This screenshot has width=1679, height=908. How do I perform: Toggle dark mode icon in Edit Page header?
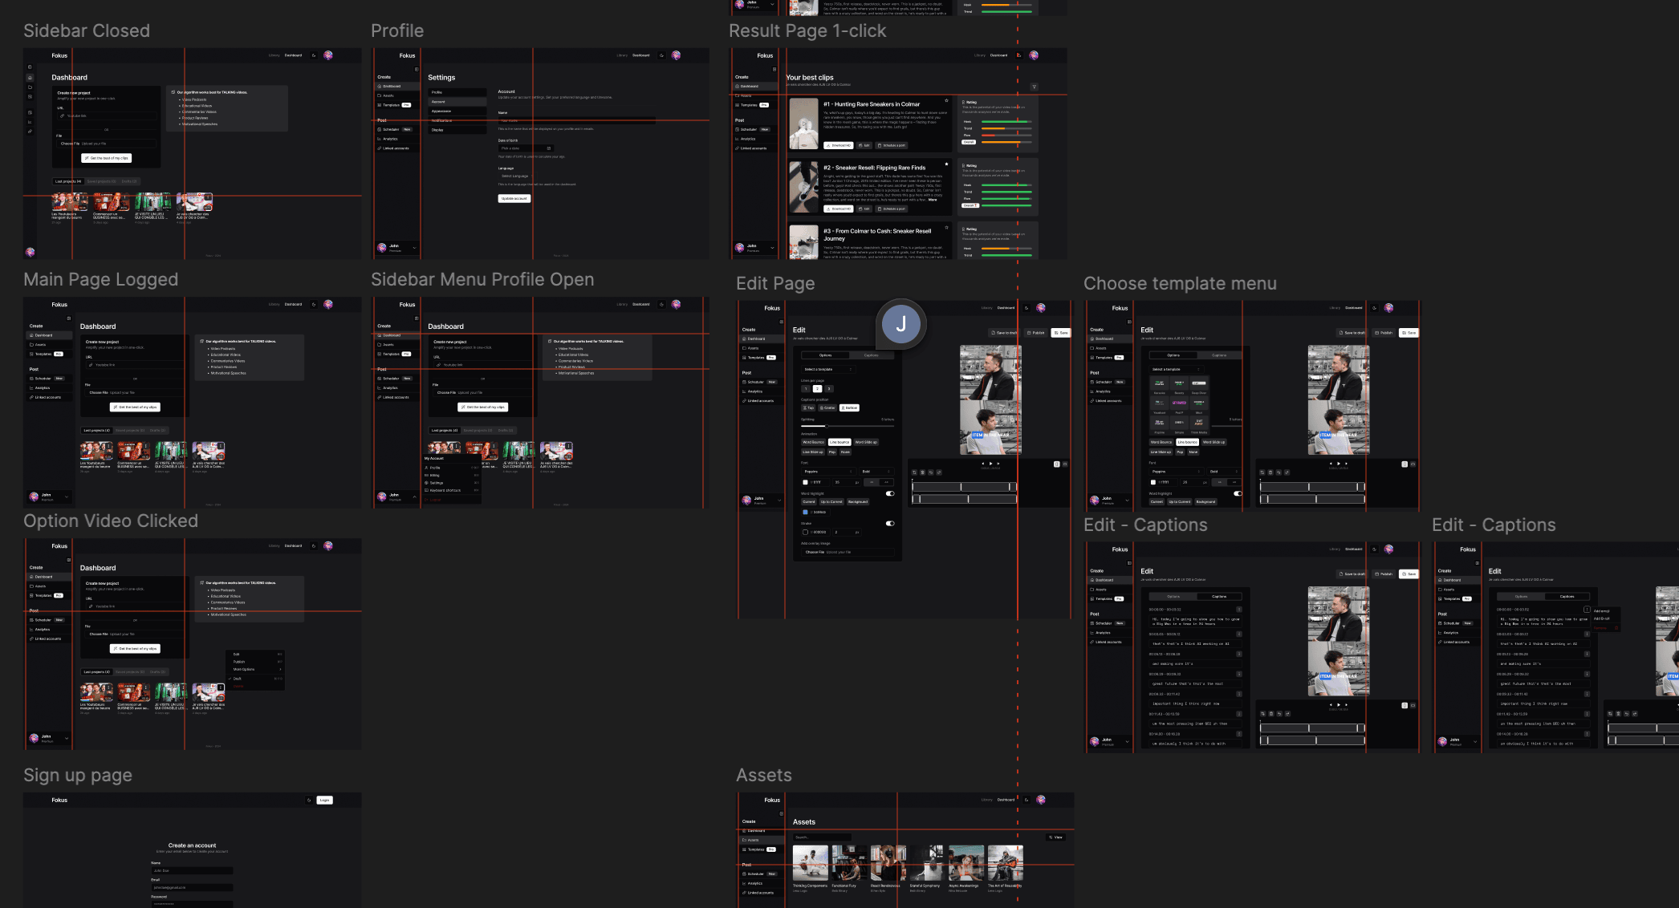[x=1026, y=308]
